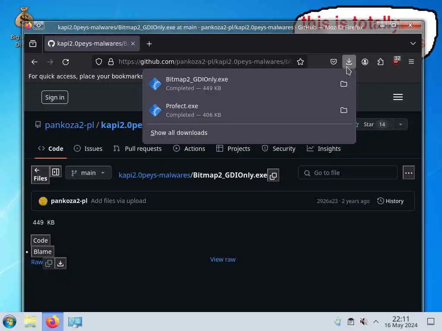Expand the Star list dropdown arrow
This screenshot has width=442, height=331.
click(400, 125)
